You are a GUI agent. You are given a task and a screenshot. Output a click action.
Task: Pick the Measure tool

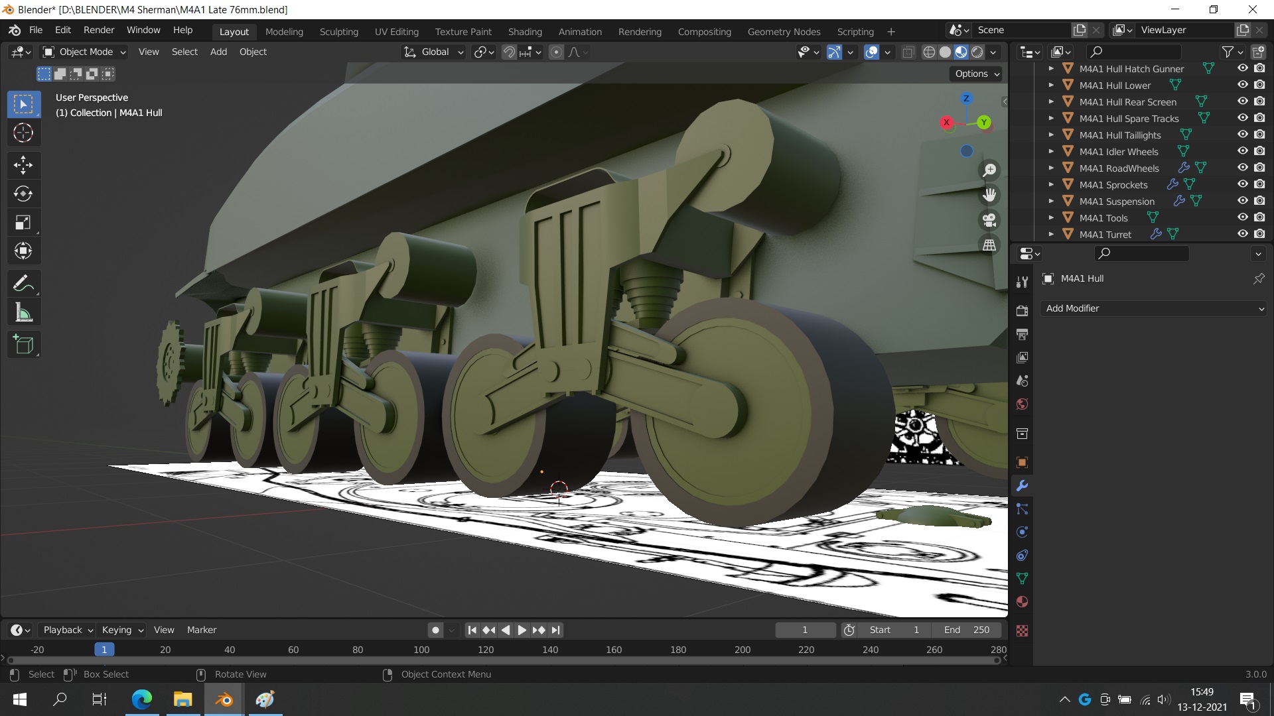23,313
